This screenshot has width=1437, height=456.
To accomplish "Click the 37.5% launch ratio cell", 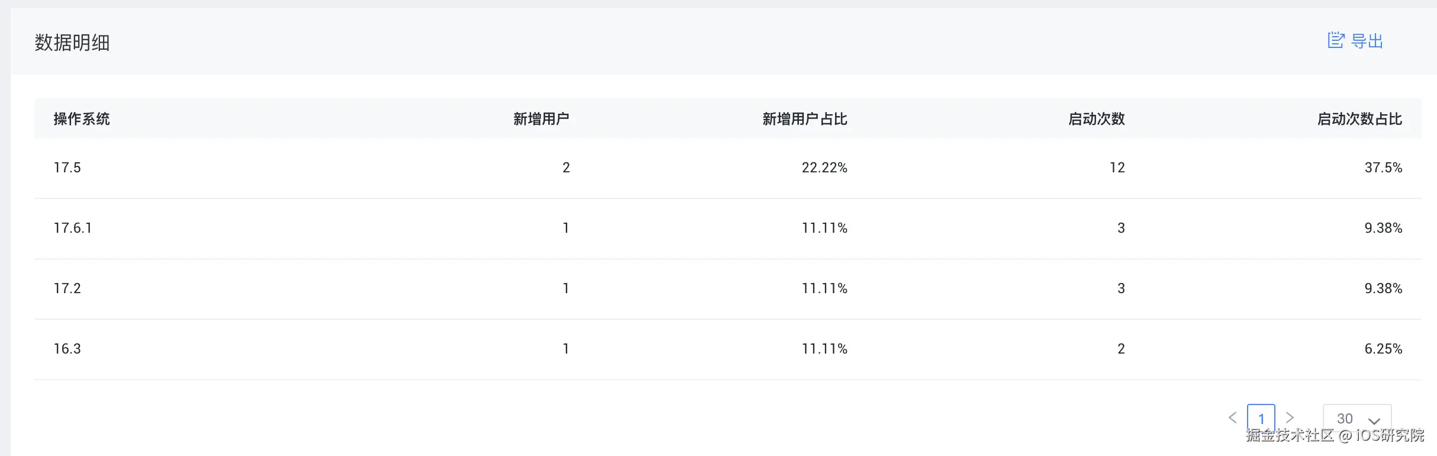I will (1383, 168).
